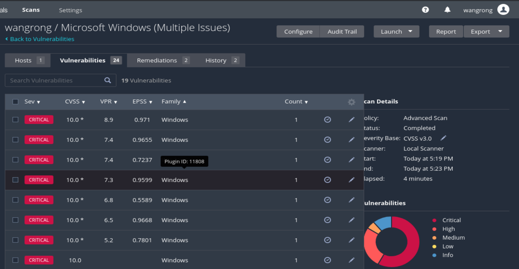Viewport: 519px width, 269px height.
Task: Sort the table by Family column
Action: click(x=174, y=102)
